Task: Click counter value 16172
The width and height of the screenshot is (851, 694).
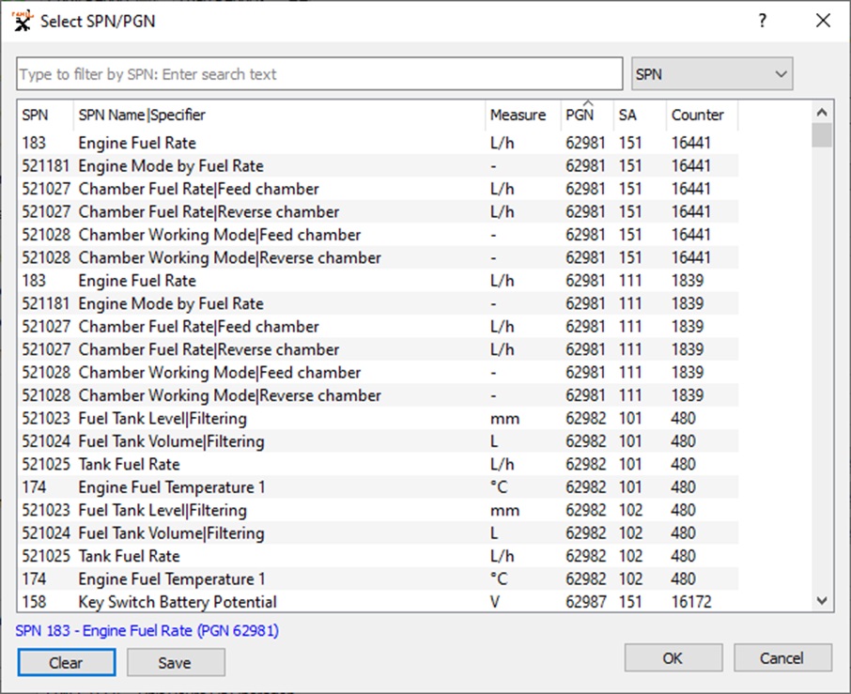Action: click(691, 602)
